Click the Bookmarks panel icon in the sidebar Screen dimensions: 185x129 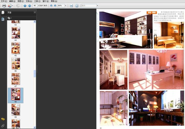[3, 19]
